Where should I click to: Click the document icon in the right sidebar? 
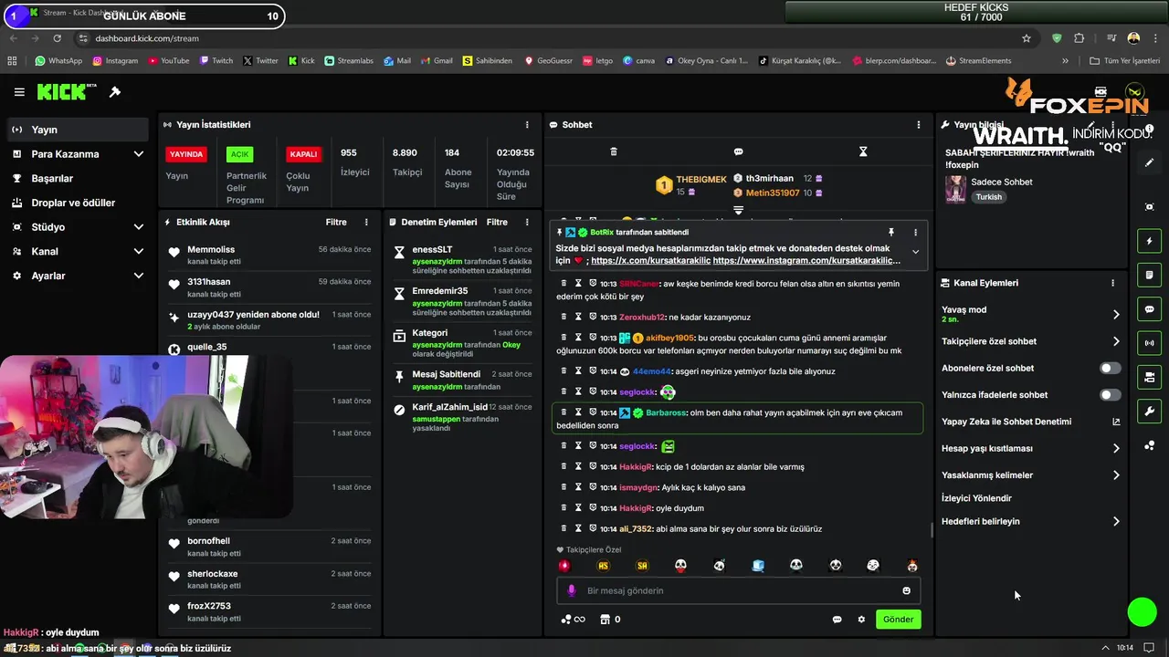1149,275
